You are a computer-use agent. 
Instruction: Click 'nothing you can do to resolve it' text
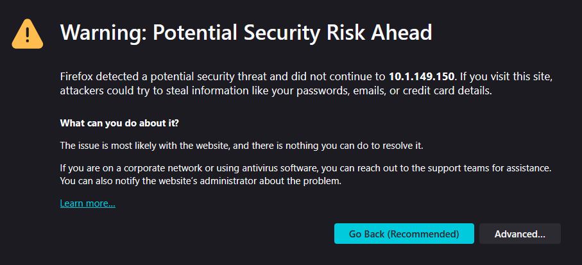pyautogui.click(x=355, y=146)
